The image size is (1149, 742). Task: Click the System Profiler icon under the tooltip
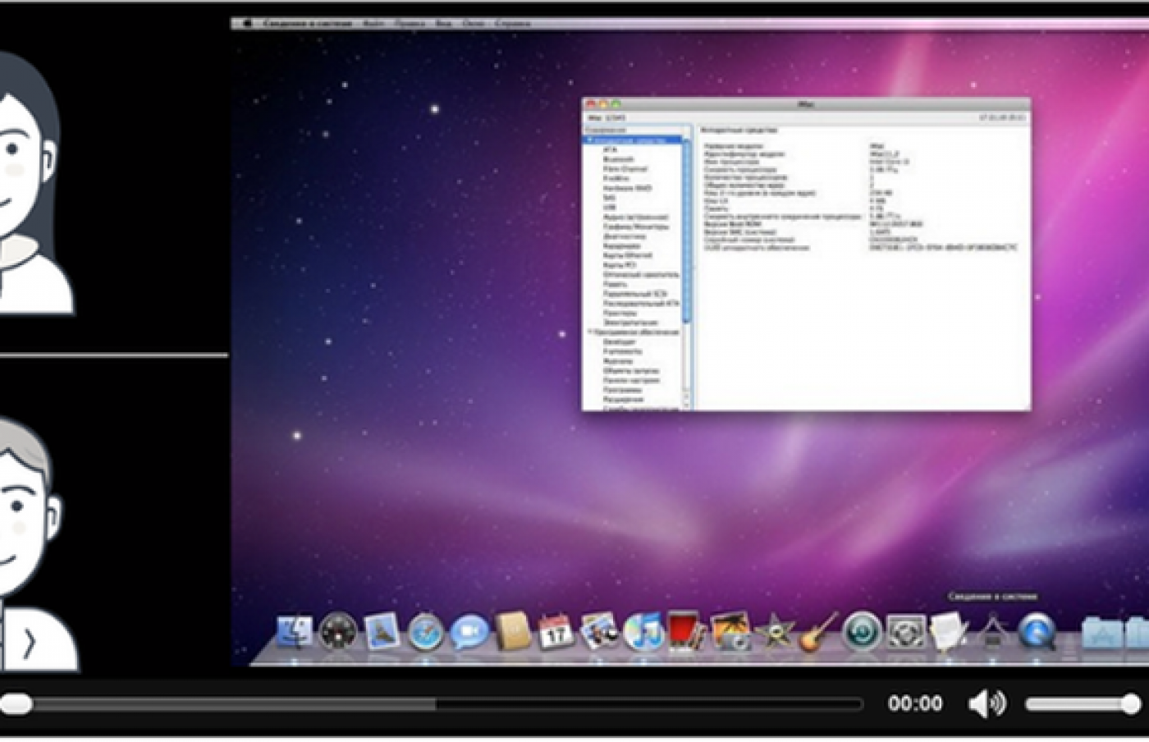point(993,632)
